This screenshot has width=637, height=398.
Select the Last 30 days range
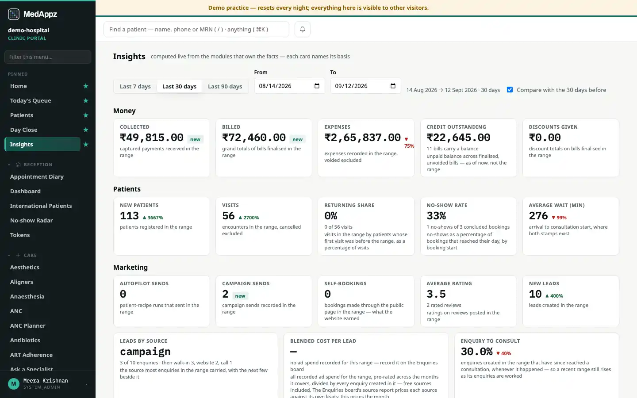179,86
